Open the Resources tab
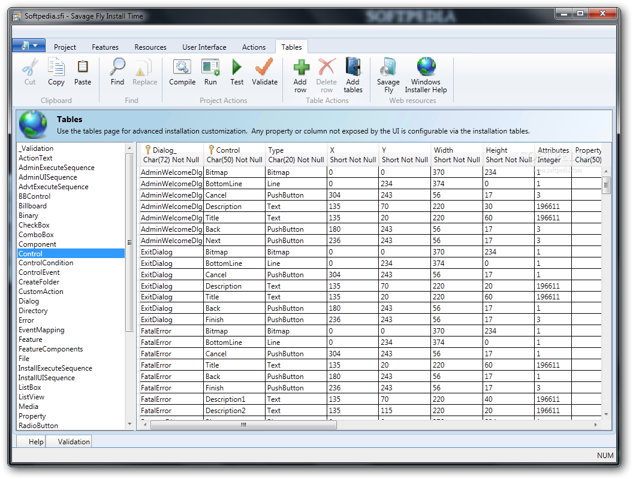 [x=150, y=47]
